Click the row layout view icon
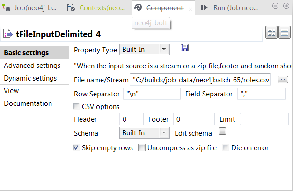 click(x=284, y=33)
